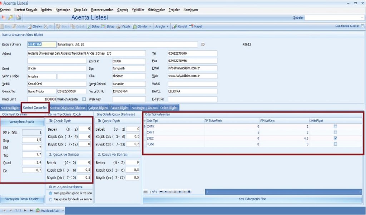The image size is (366, 215).
Task: Click the key icon below the menu
Action: click(x=11, y=17)
